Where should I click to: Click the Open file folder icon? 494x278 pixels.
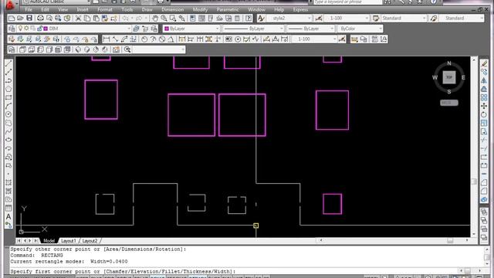[20, 19]
